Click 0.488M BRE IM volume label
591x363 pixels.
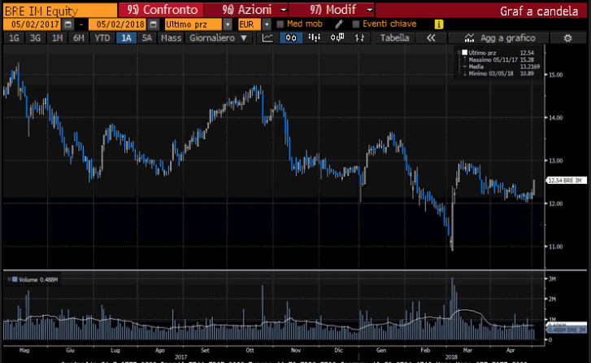tap(566, 330)
